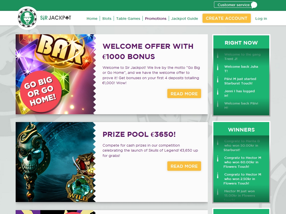Image resolution: width=286 pixels, height=214 pixels.
Task: Click the SIR JACKPOT text logo
Action: click(x=56, y=18)
